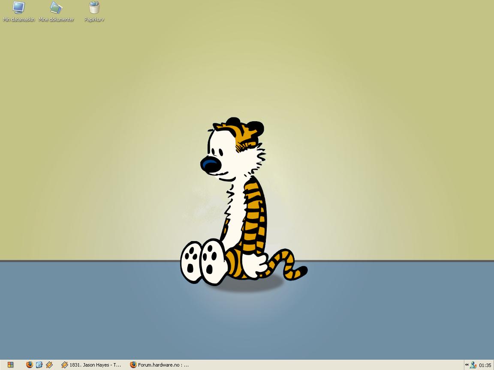Click the 01:35 taskbar clock
This screenshot has height=370, width=494.
tap(485, 365)
